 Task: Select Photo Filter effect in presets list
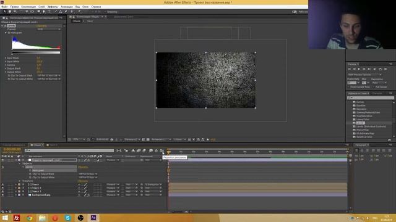(363, 130)
